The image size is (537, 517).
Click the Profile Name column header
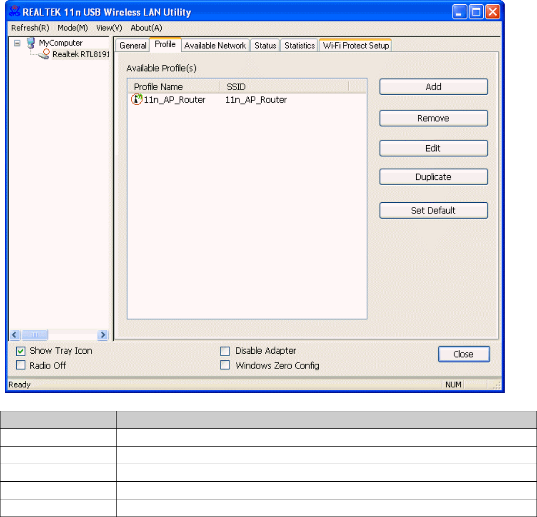[174, 87]
